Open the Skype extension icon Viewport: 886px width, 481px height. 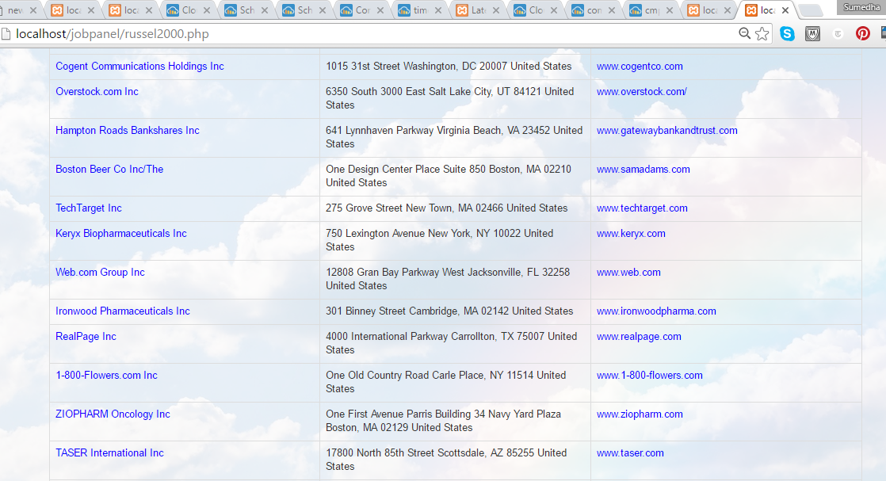787,34
